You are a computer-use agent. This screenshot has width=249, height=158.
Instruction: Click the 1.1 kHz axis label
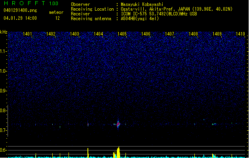[4, 51]
